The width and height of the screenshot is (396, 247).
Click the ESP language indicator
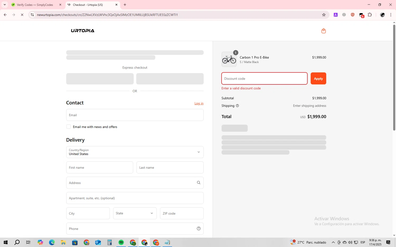pos(363,243)
